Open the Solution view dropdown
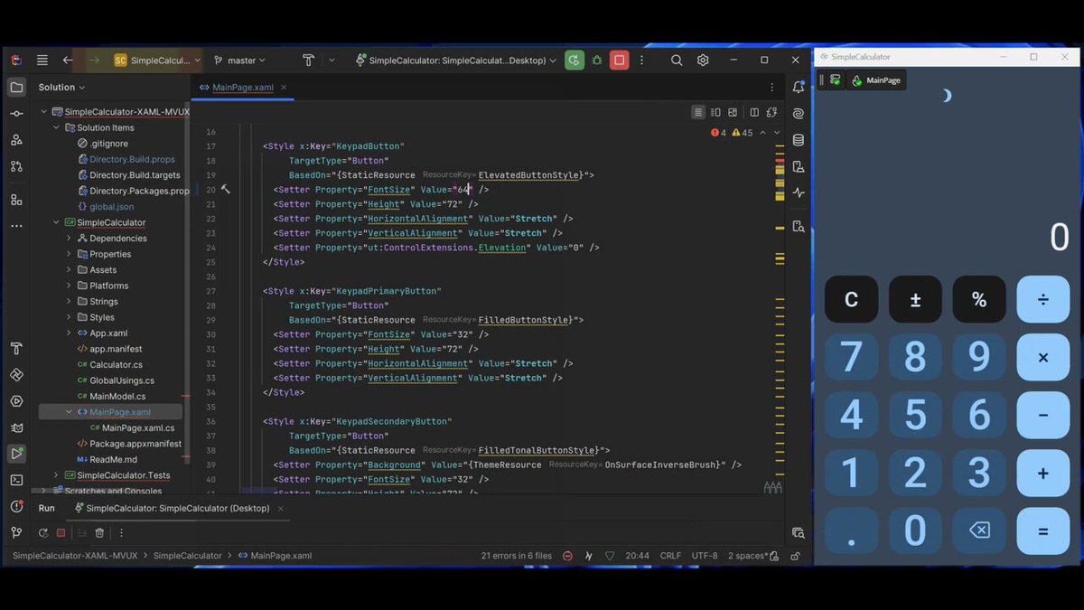 [61, 88]
